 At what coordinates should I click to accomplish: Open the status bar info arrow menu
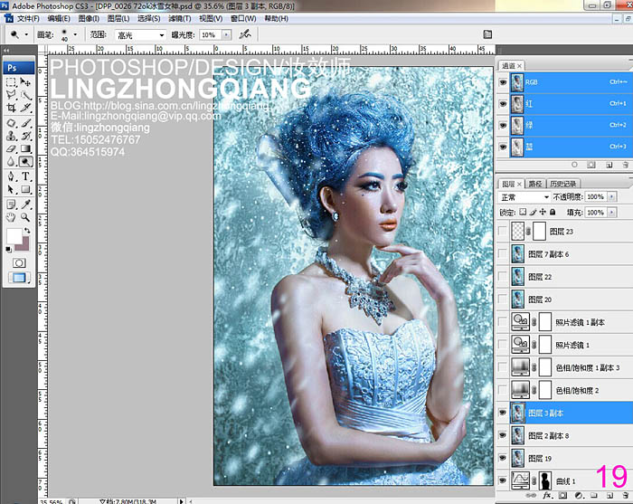pos(181,501)
